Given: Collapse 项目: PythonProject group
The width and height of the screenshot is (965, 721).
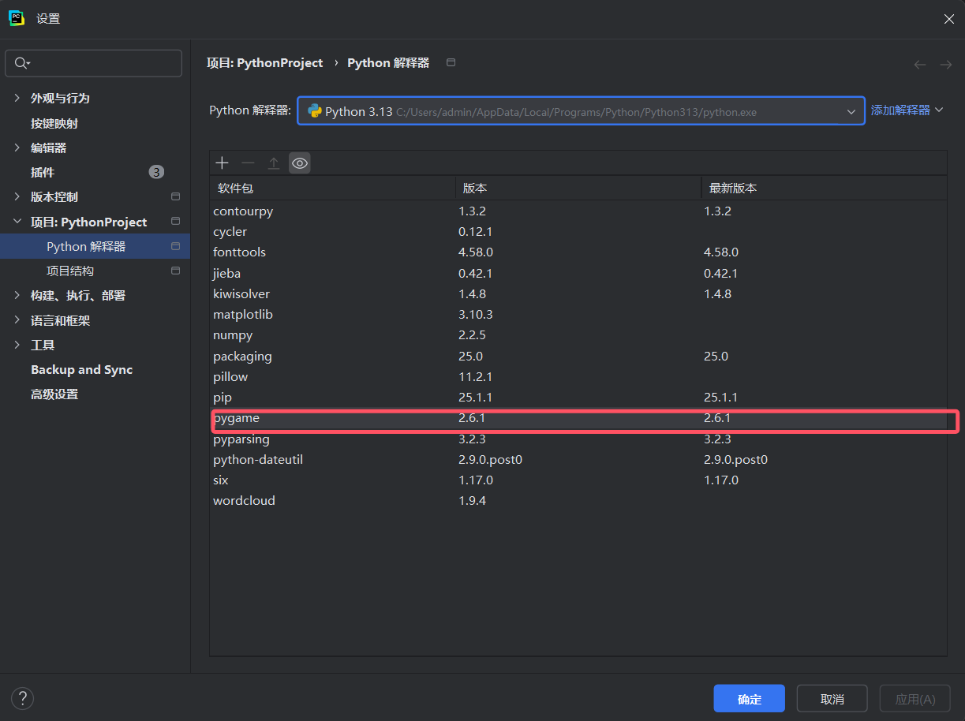Looking at the screenshot, I should point(17,222).
